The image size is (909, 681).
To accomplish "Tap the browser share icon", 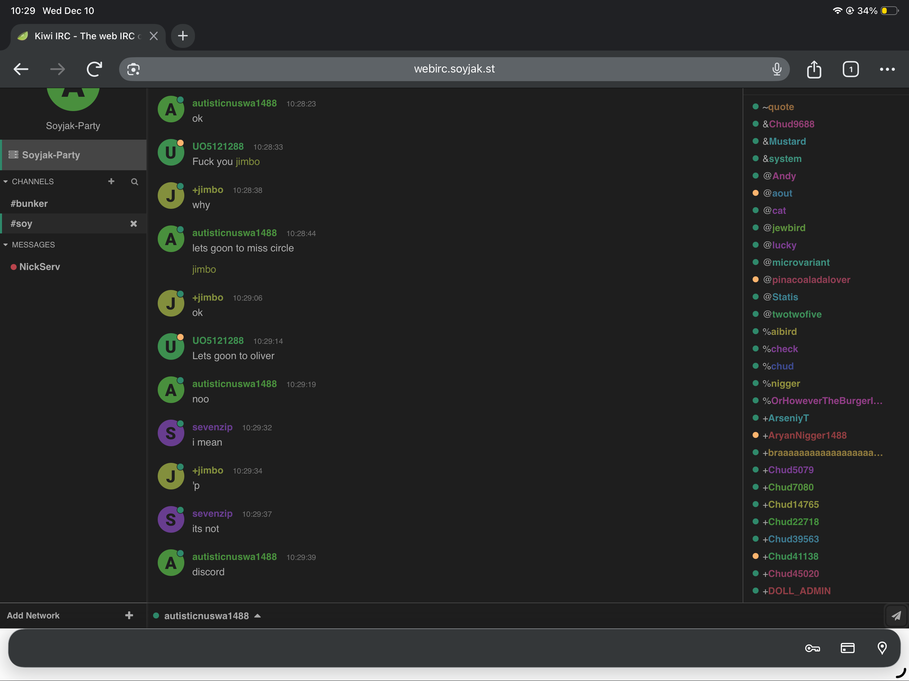I will point(814,69).
